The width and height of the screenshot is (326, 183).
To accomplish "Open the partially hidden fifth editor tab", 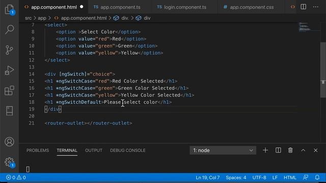I will [x=293, y=7].
